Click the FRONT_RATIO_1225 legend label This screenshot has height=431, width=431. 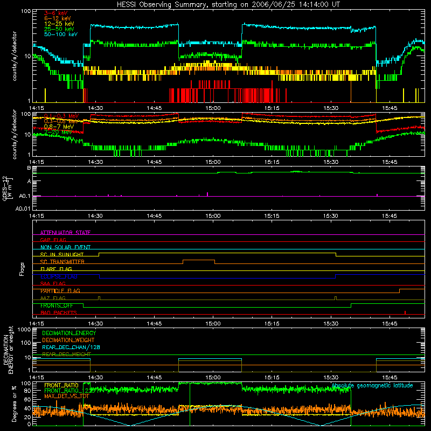pos(69,391)
